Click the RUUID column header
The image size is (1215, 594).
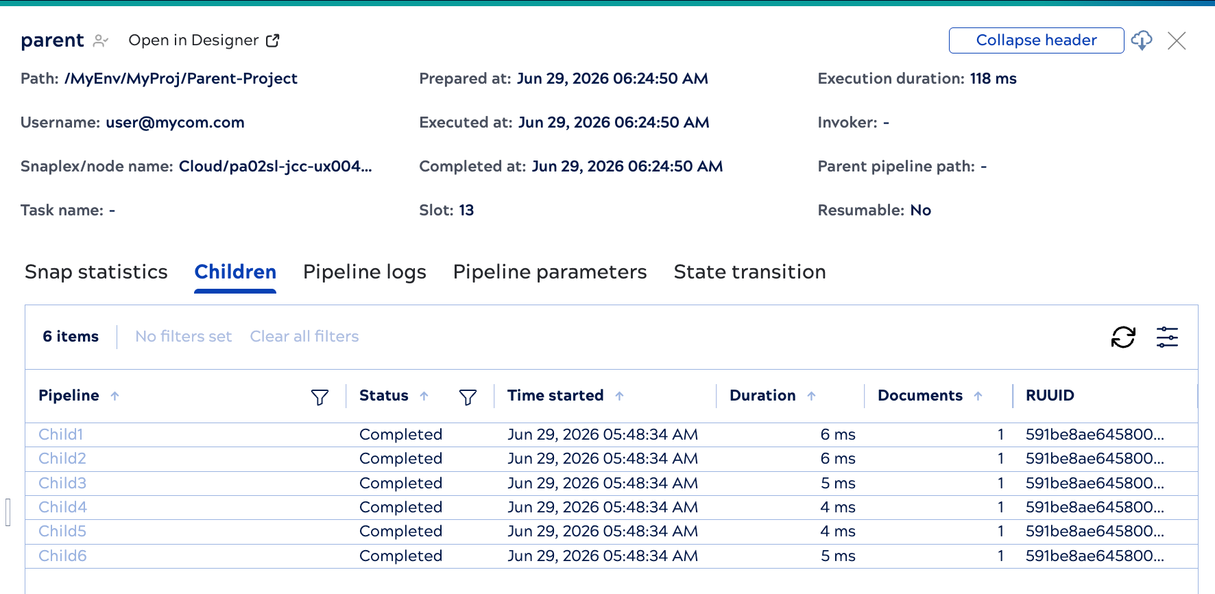coord(1050,396)
